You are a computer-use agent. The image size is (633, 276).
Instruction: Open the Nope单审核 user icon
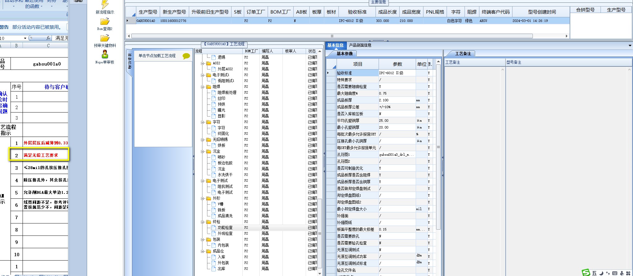click(x=105, y=54)
